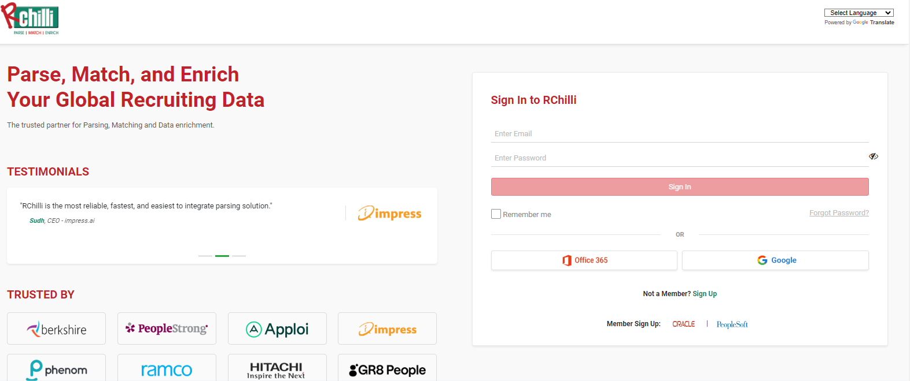Click the GR8 People logo tile
The height and width of the screenshot is (381, 910).
387,368
